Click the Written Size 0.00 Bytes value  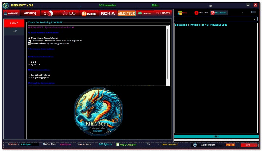[65, 144]
